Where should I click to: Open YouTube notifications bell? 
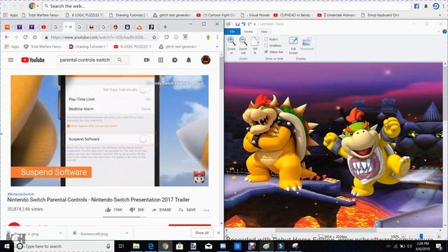[x=188, y=60]
